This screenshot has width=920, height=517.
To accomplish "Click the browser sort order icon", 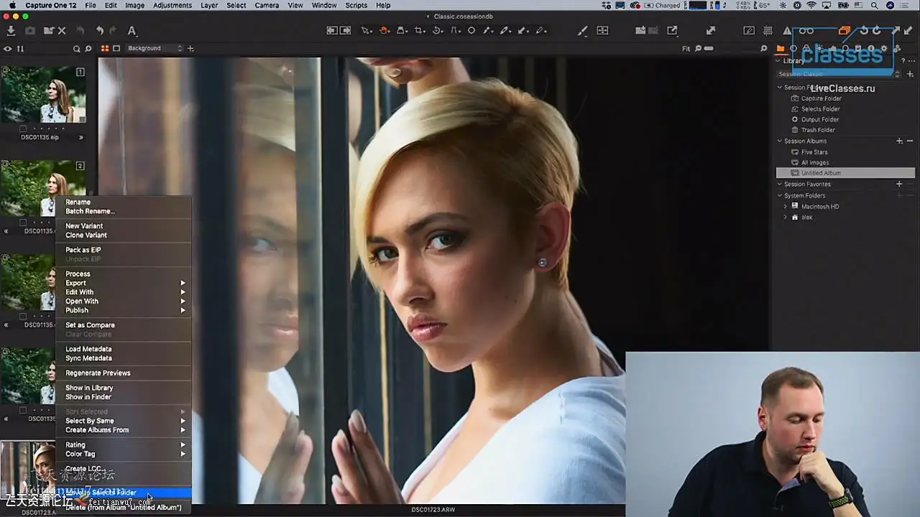I will 20,49.
